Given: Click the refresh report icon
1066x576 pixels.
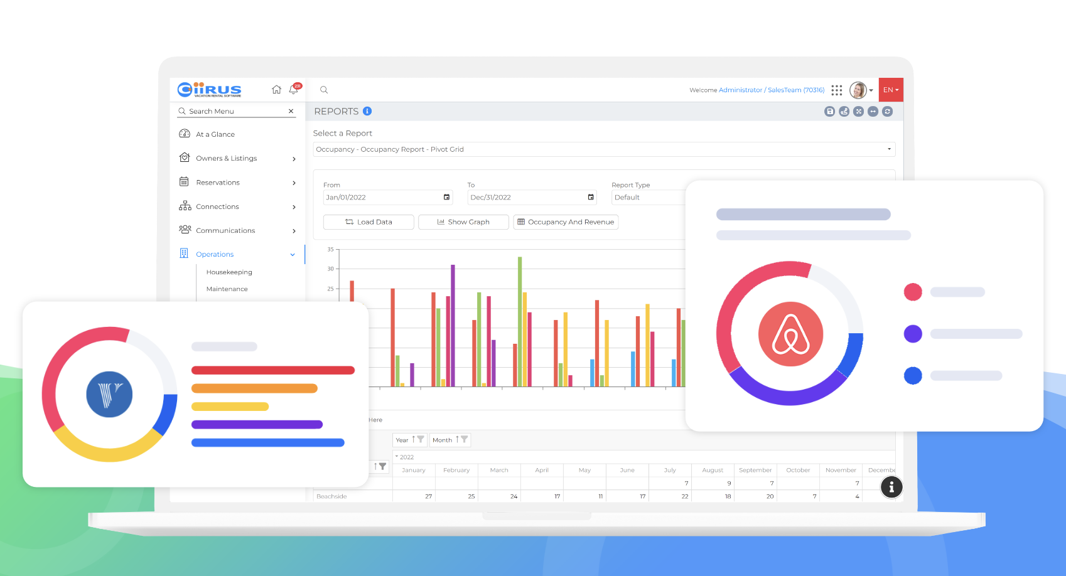Looking at the screenshot, I should tap(887, 111).
